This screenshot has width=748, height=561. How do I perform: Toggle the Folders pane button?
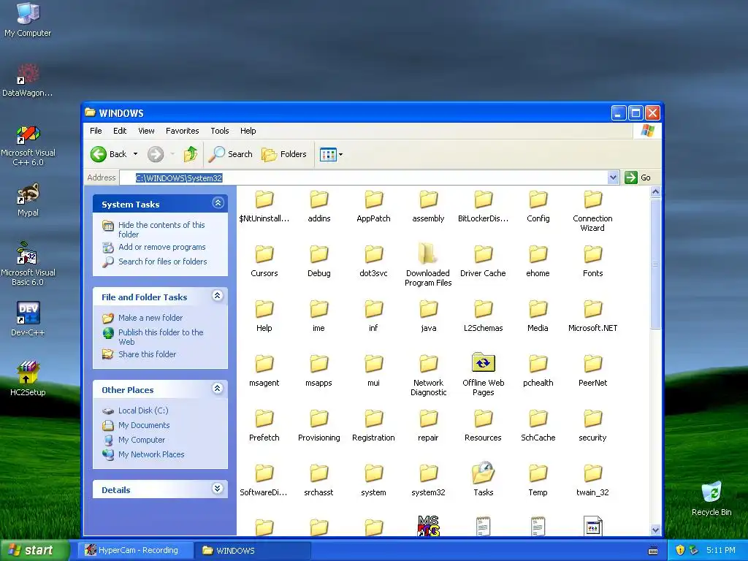click(284, 153)
